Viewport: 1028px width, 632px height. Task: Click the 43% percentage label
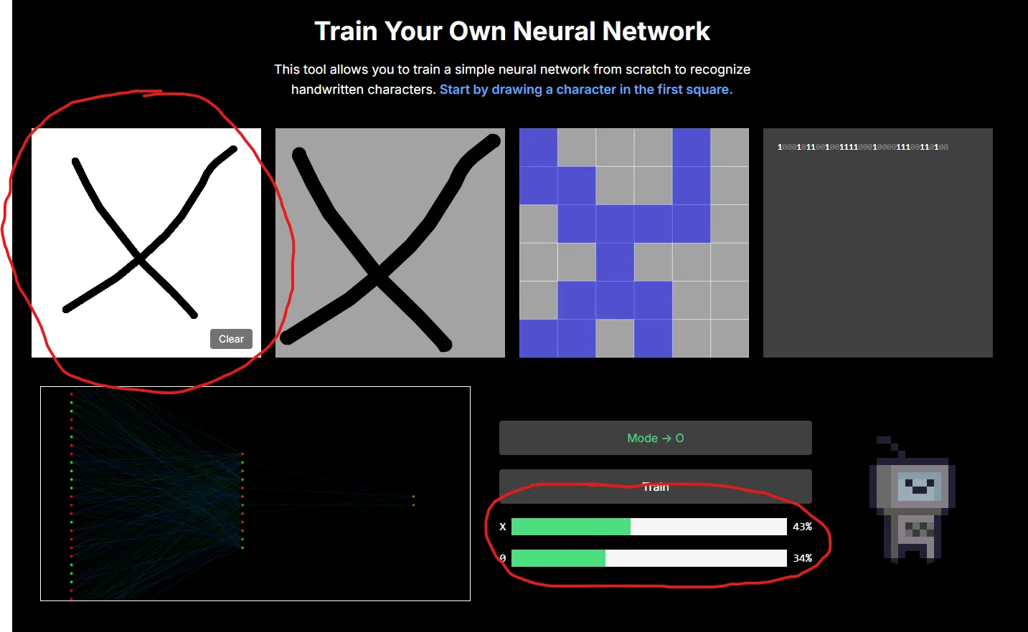(x=802, y=527)
